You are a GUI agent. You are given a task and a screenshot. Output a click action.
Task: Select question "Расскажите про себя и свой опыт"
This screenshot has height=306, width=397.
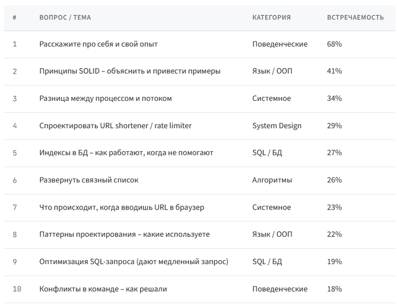coord(98,44)
